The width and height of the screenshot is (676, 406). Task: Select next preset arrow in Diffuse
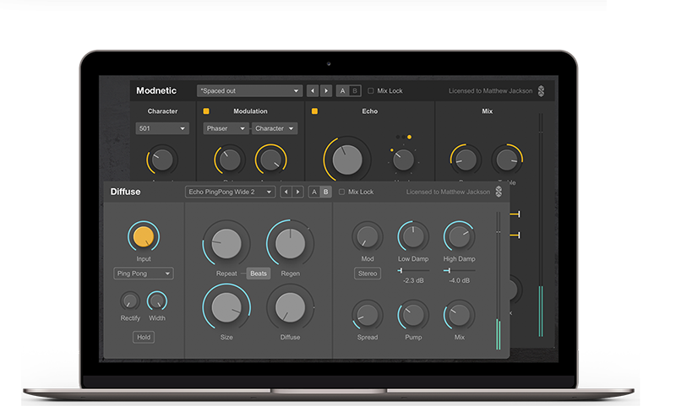click(x=298, y=192)
